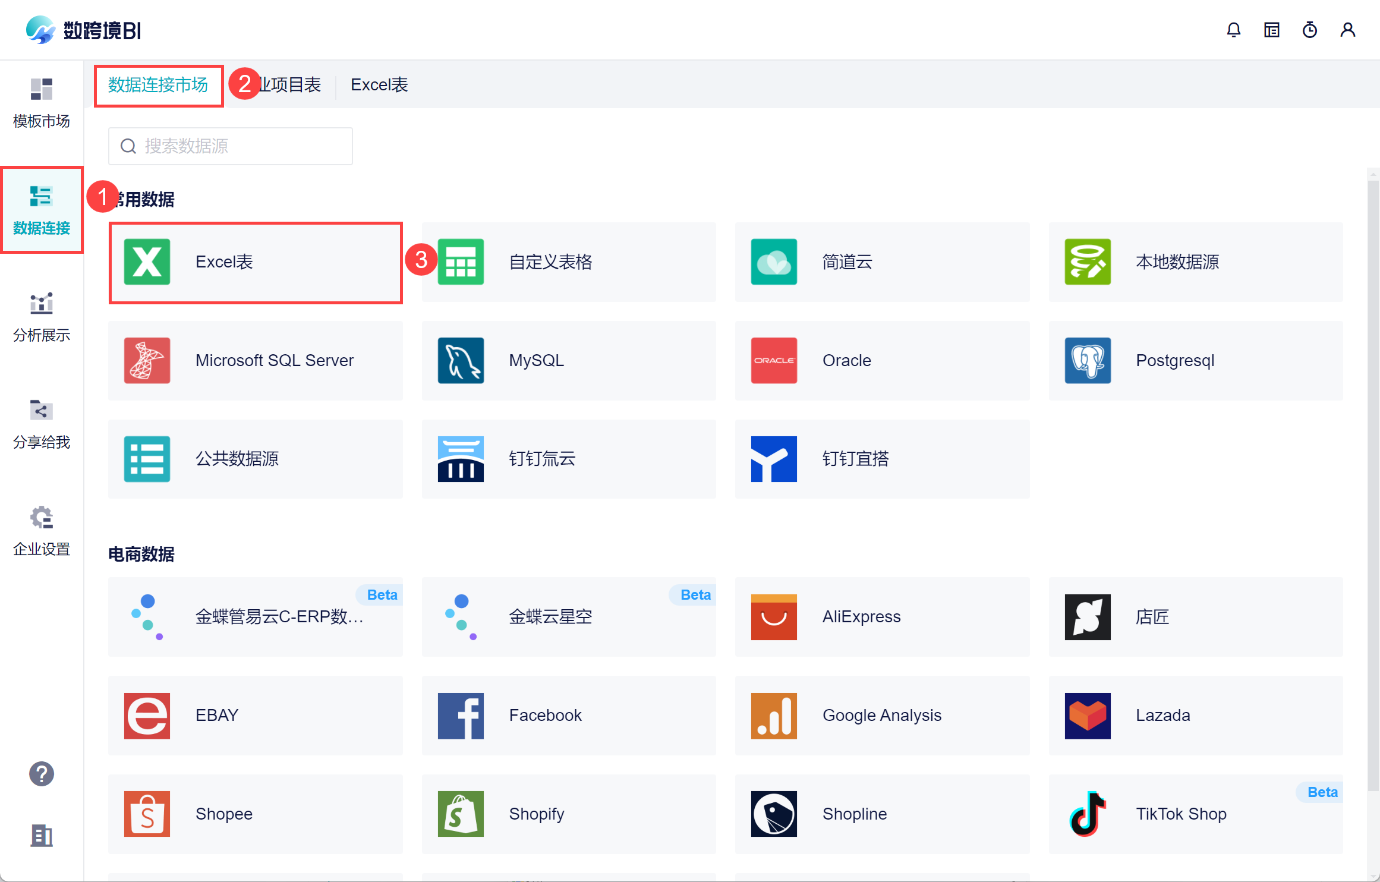Click the Shopify card label
Screen dimensions: 1380x882
pos(537,814)
